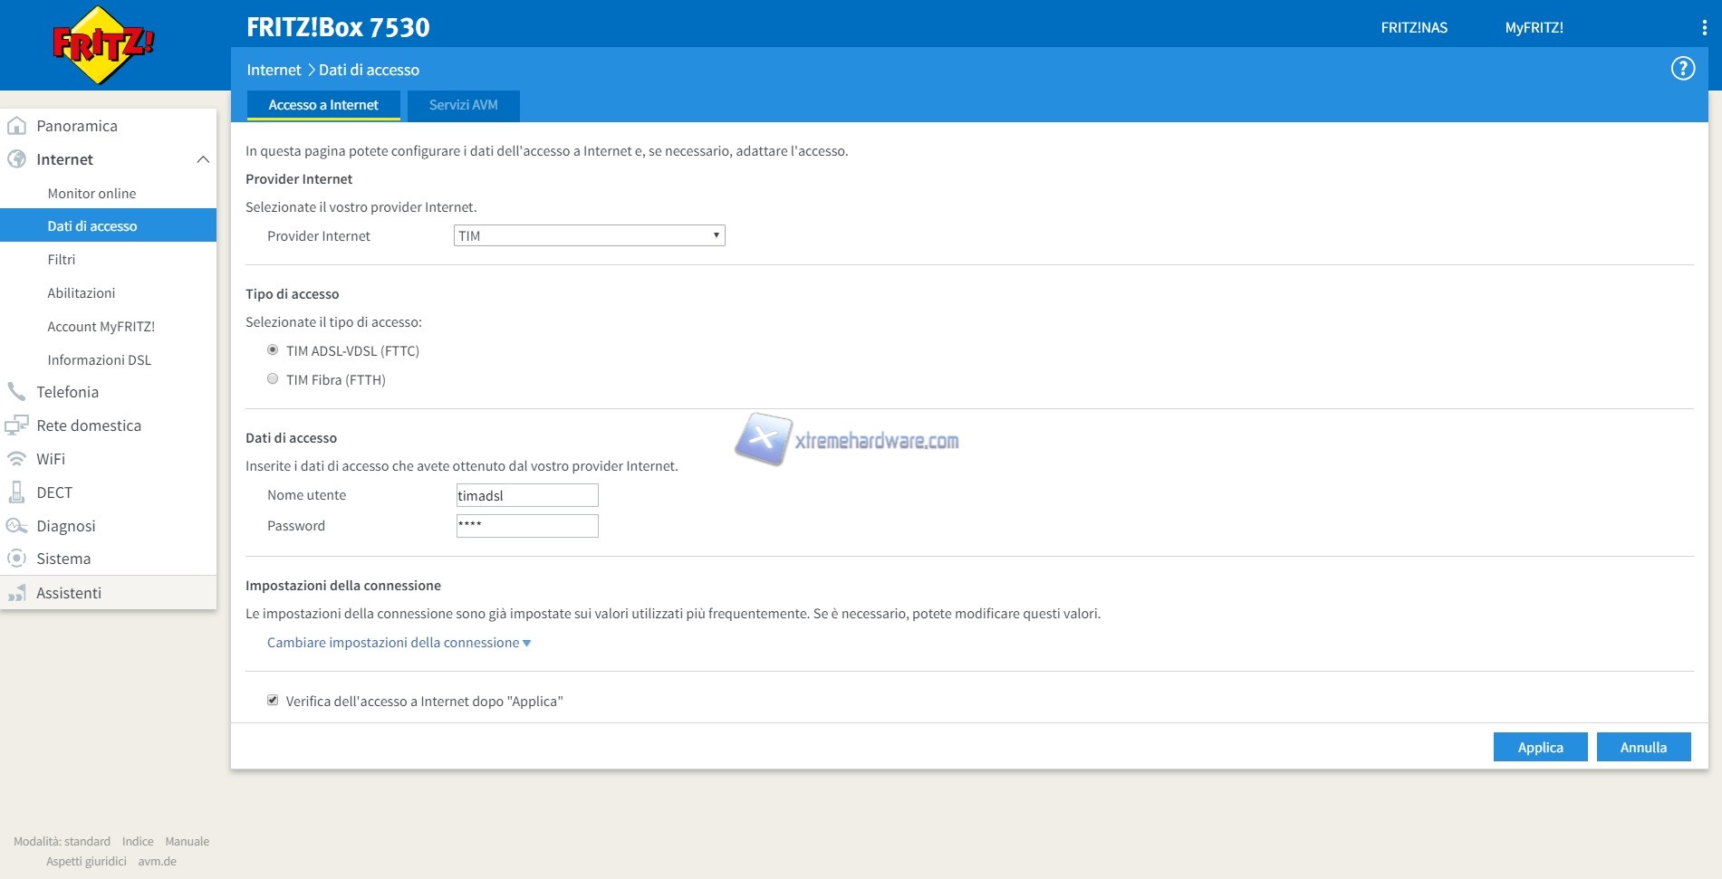This screenshot has height=879, width=1722.
Task: Click the Panoramica home icon
Action: [16, 126]
